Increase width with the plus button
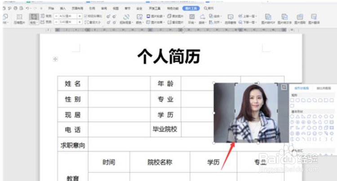 coord(80,22)
